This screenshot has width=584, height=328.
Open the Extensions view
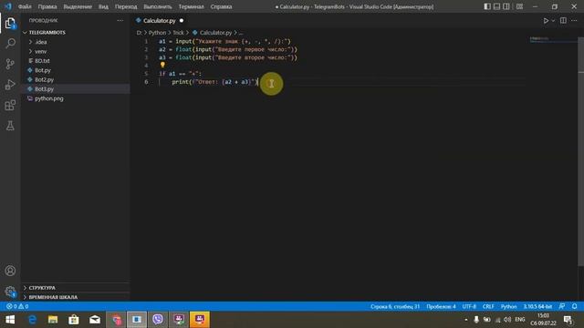pyautogui.click(x=10, y=106)
